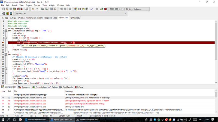This screenshot has width=218, height=122.
Task: Open Windows Start menu
Action: coord(3,120)
